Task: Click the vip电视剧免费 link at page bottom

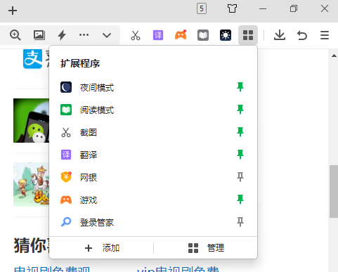Action: (178, 269)
